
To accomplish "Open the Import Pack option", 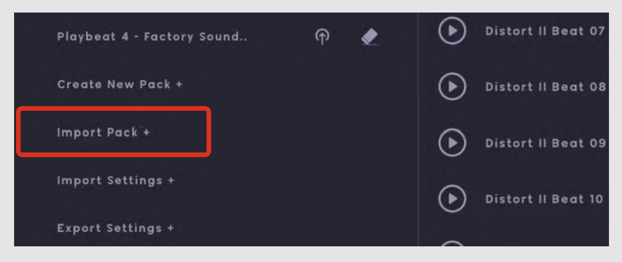I will (103, 133).
